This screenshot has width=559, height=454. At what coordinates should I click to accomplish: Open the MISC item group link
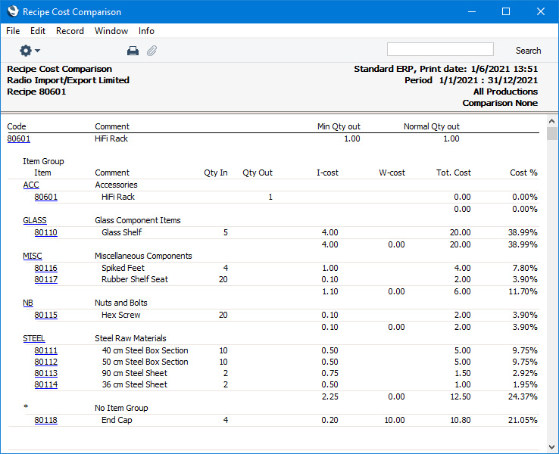(32, 257)
